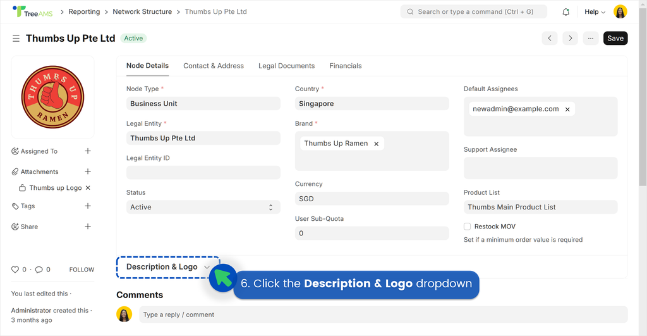Click the Tags sidebar label
The height and width of the screenshot is (336, 647).
click(x=28, y=206)
